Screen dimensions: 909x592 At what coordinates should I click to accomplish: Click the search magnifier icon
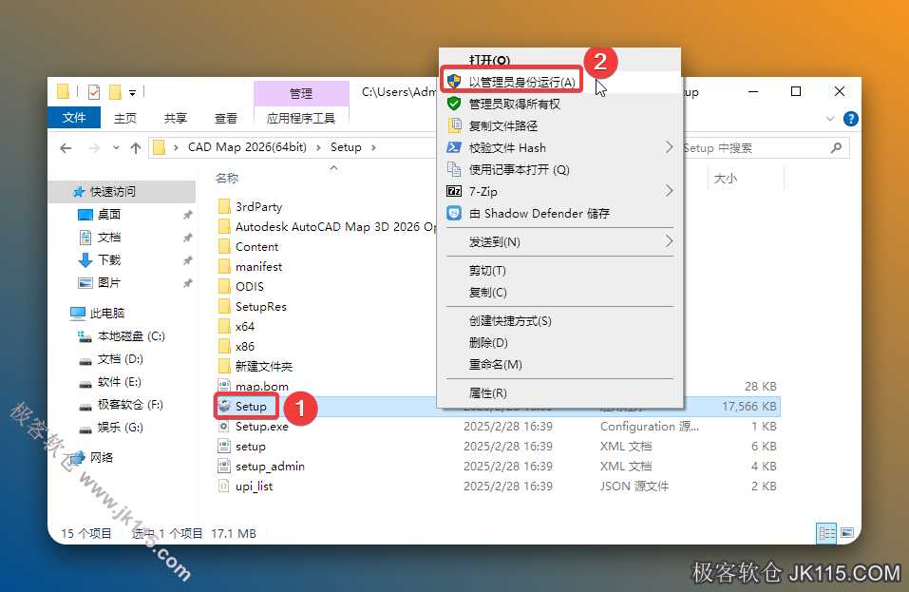(x=836, y=148)
